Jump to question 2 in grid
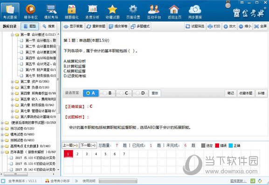 pyautogui.click(x=77, y=154)
